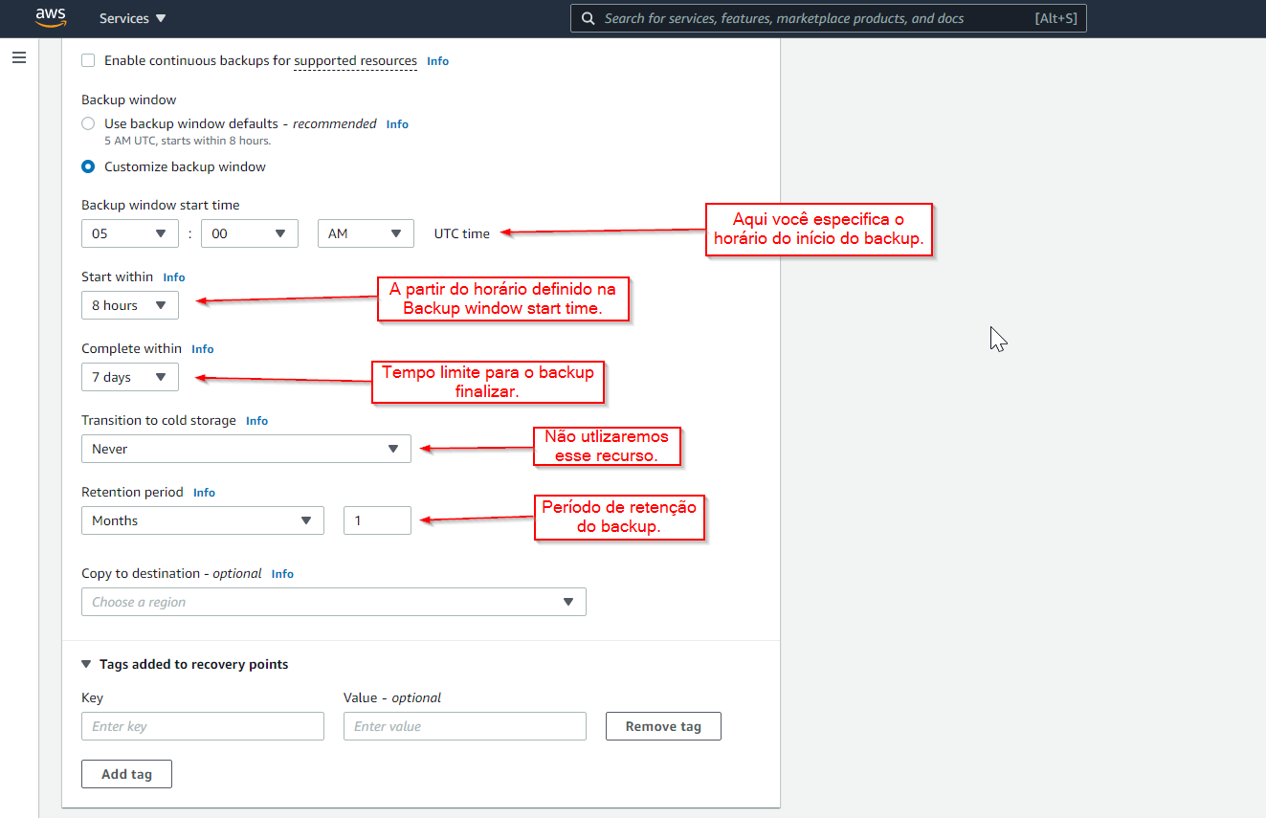Click the Add tag button

coord(126,774)
